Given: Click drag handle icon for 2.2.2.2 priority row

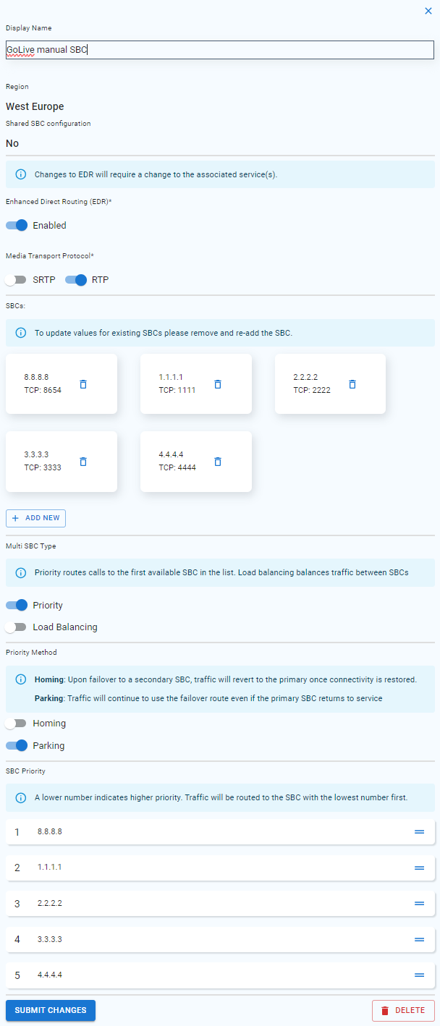Looking at the screenshot, I should coord(419,903).
